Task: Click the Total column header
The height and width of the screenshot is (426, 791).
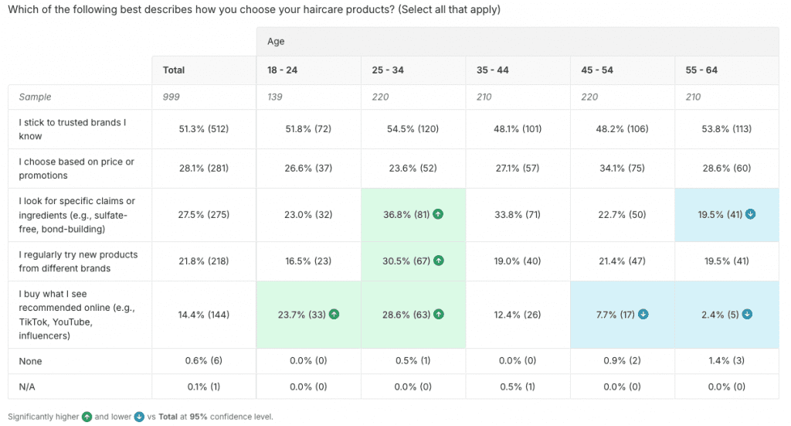Action: click(x=174, y=70)
